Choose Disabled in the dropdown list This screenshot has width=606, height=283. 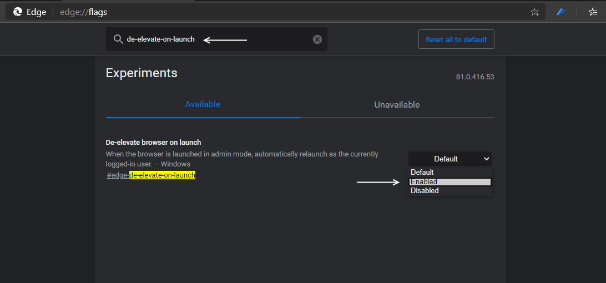coord(450,190)
